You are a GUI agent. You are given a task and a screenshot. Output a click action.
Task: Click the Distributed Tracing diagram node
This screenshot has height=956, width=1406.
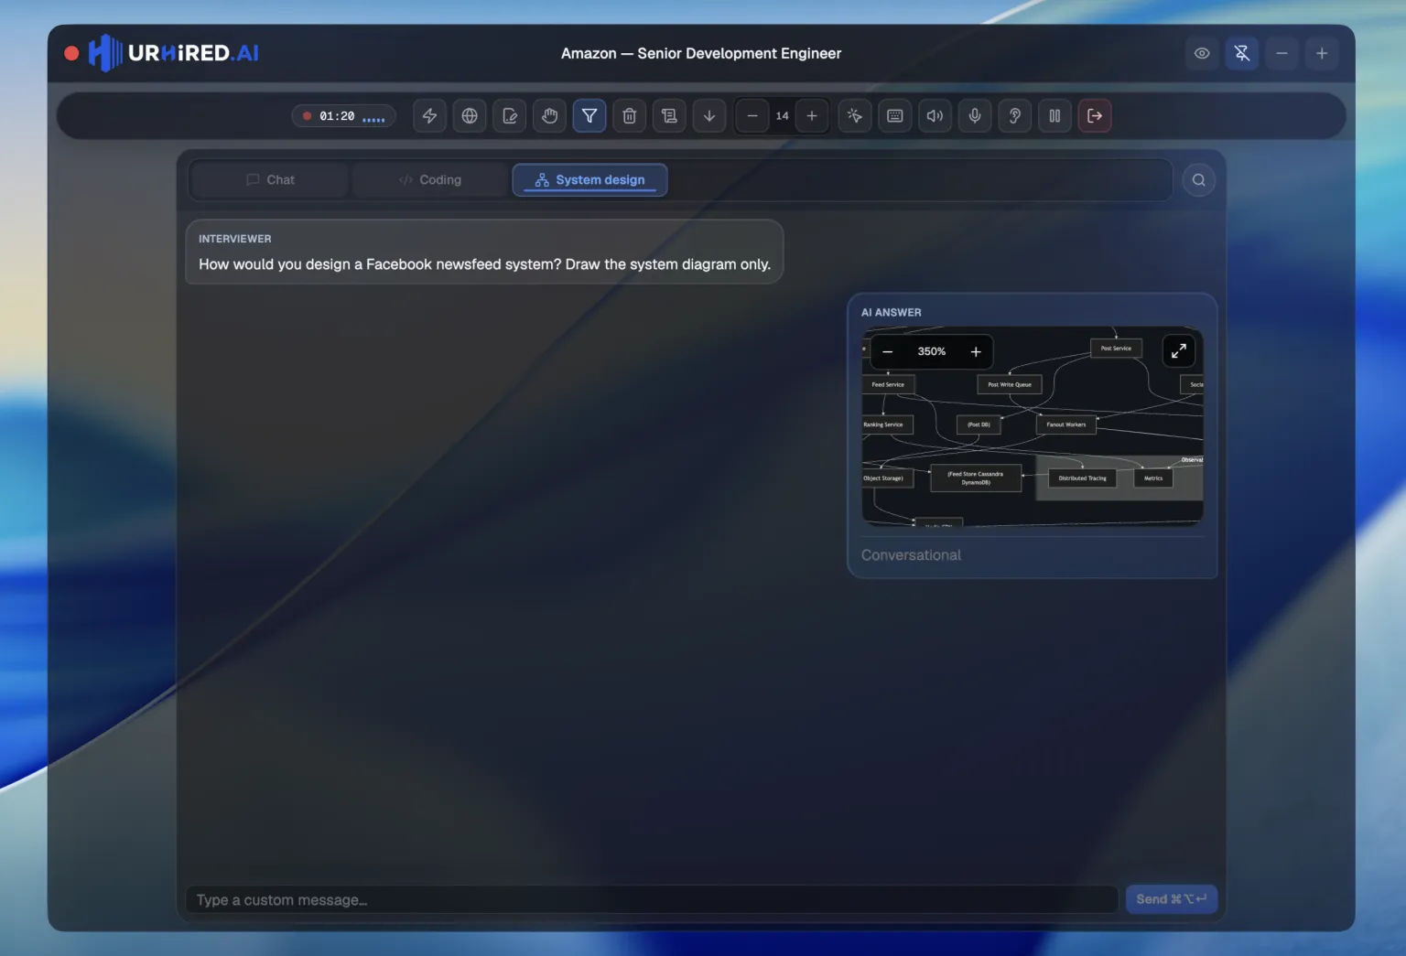1083,478
